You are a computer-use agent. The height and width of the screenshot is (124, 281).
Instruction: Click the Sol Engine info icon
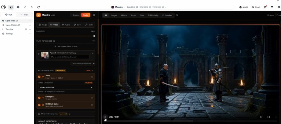coord(92,98)
